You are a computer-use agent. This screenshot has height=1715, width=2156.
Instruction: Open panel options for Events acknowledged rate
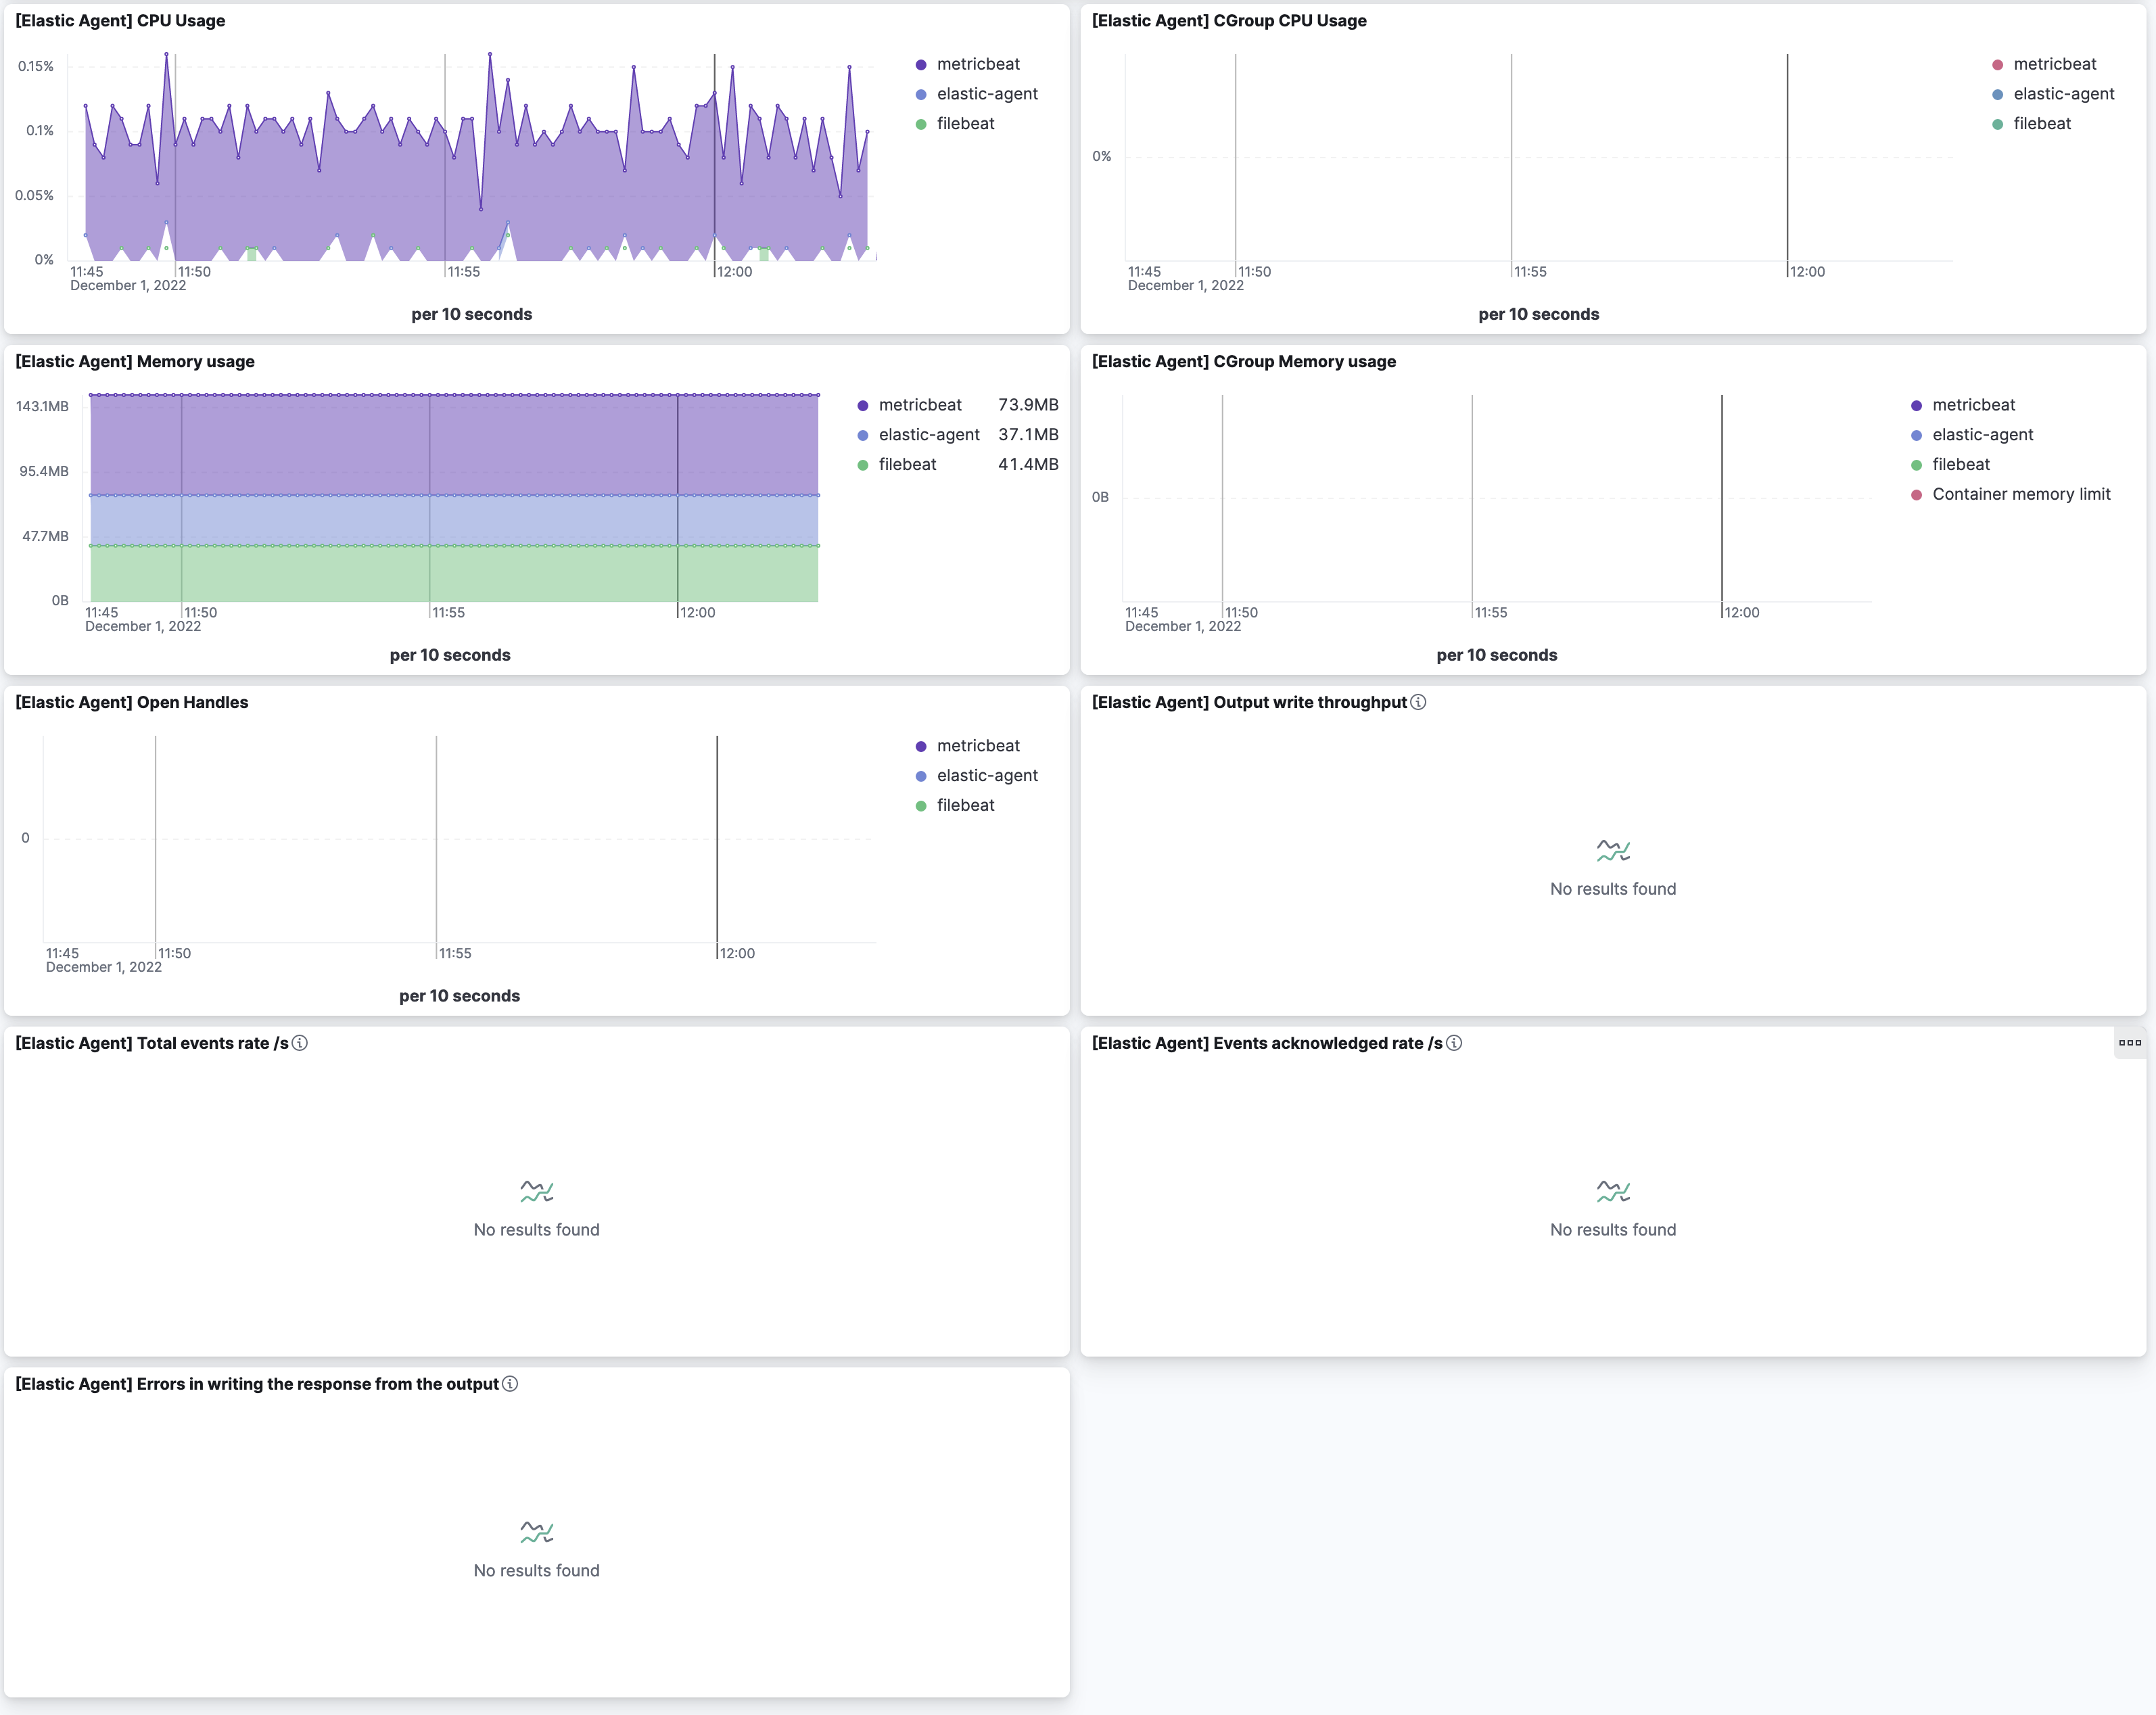tap(2129, 1043)
